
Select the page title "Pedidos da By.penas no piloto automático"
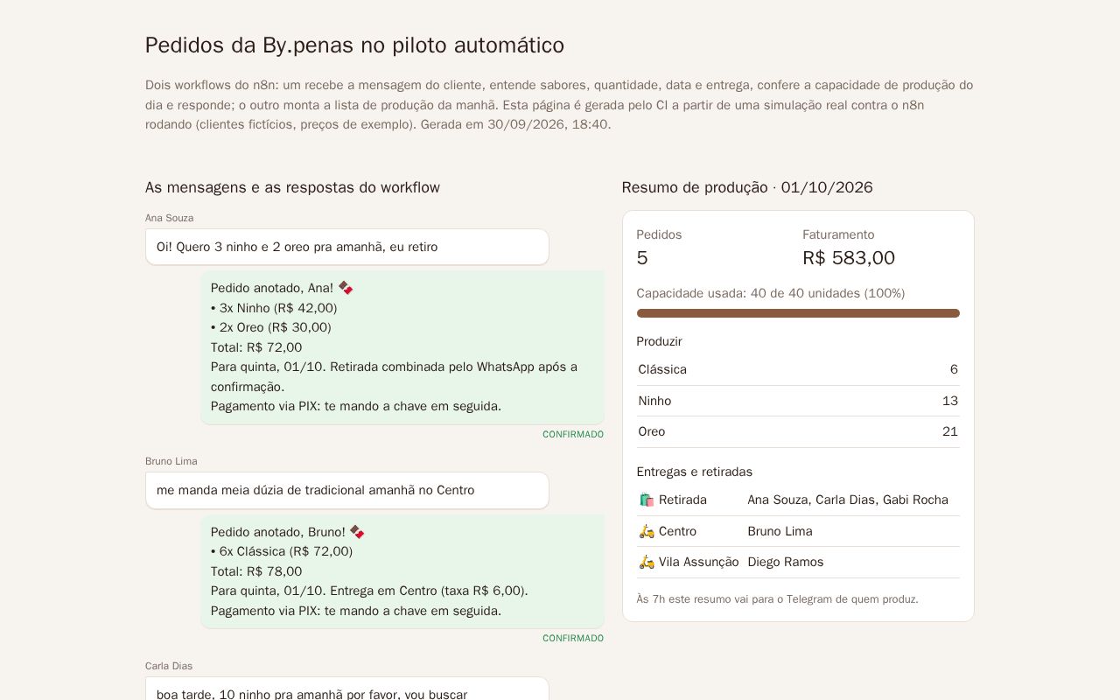coord(354,45)
